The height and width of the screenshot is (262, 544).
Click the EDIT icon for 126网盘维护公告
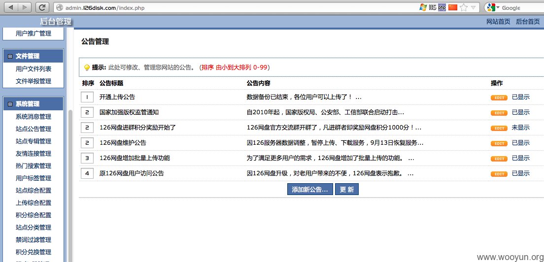pyautogui.click(x=499, y=143)
